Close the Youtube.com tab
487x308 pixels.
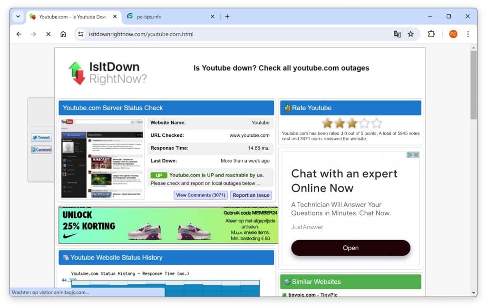pos(115,17)
